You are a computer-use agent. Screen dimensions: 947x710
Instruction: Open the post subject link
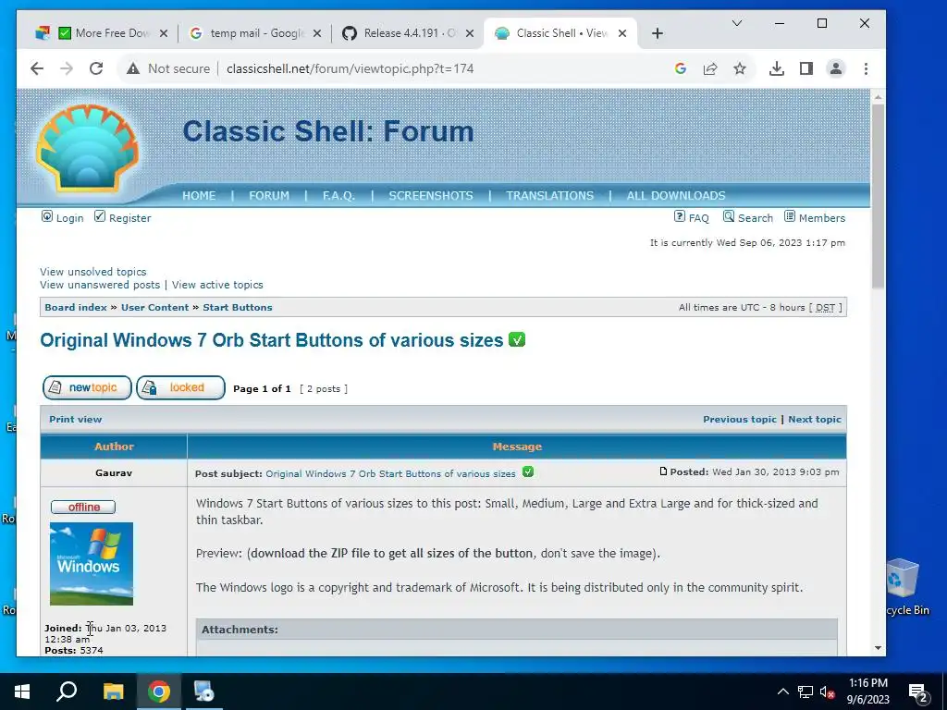[x=391, y=474]
